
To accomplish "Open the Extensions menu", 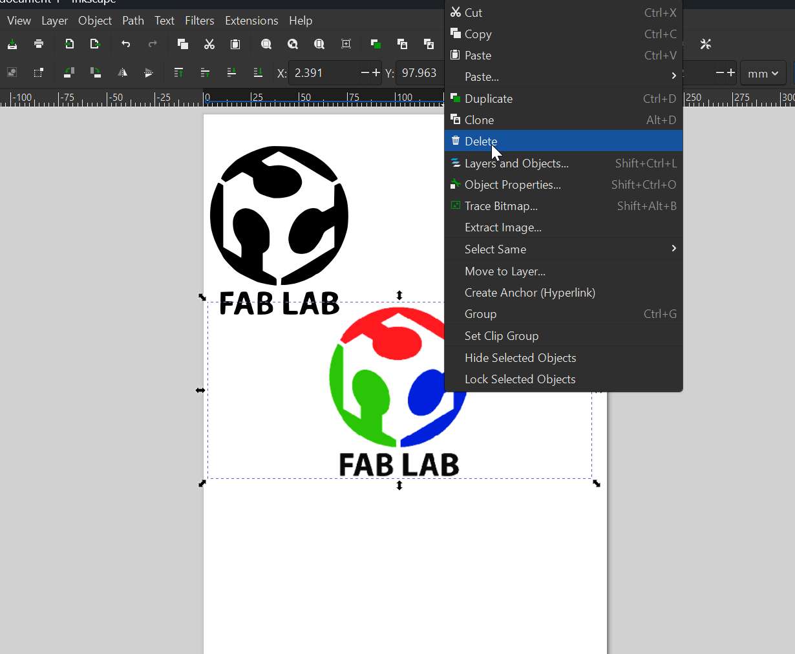I will (251, 20).
